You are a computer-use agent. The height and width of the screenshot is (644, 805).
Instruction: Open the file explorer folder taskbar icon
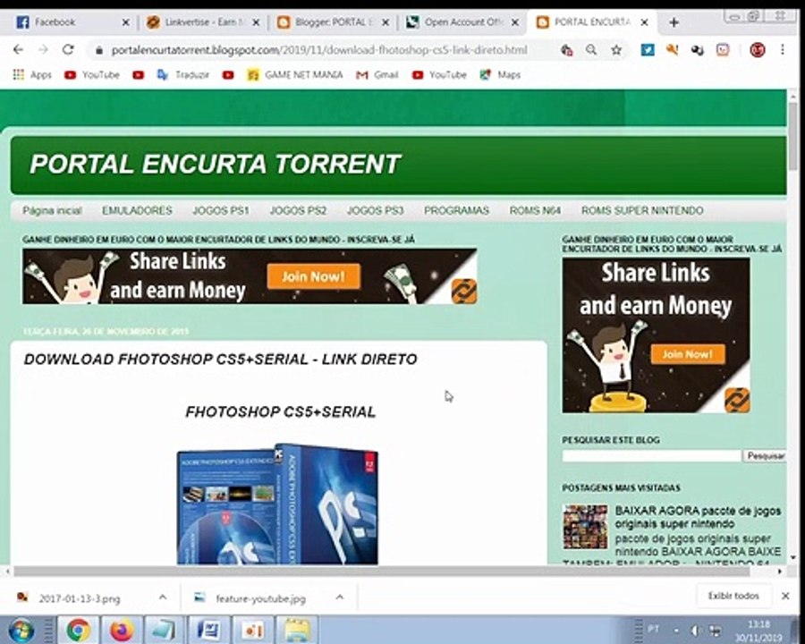297,630
